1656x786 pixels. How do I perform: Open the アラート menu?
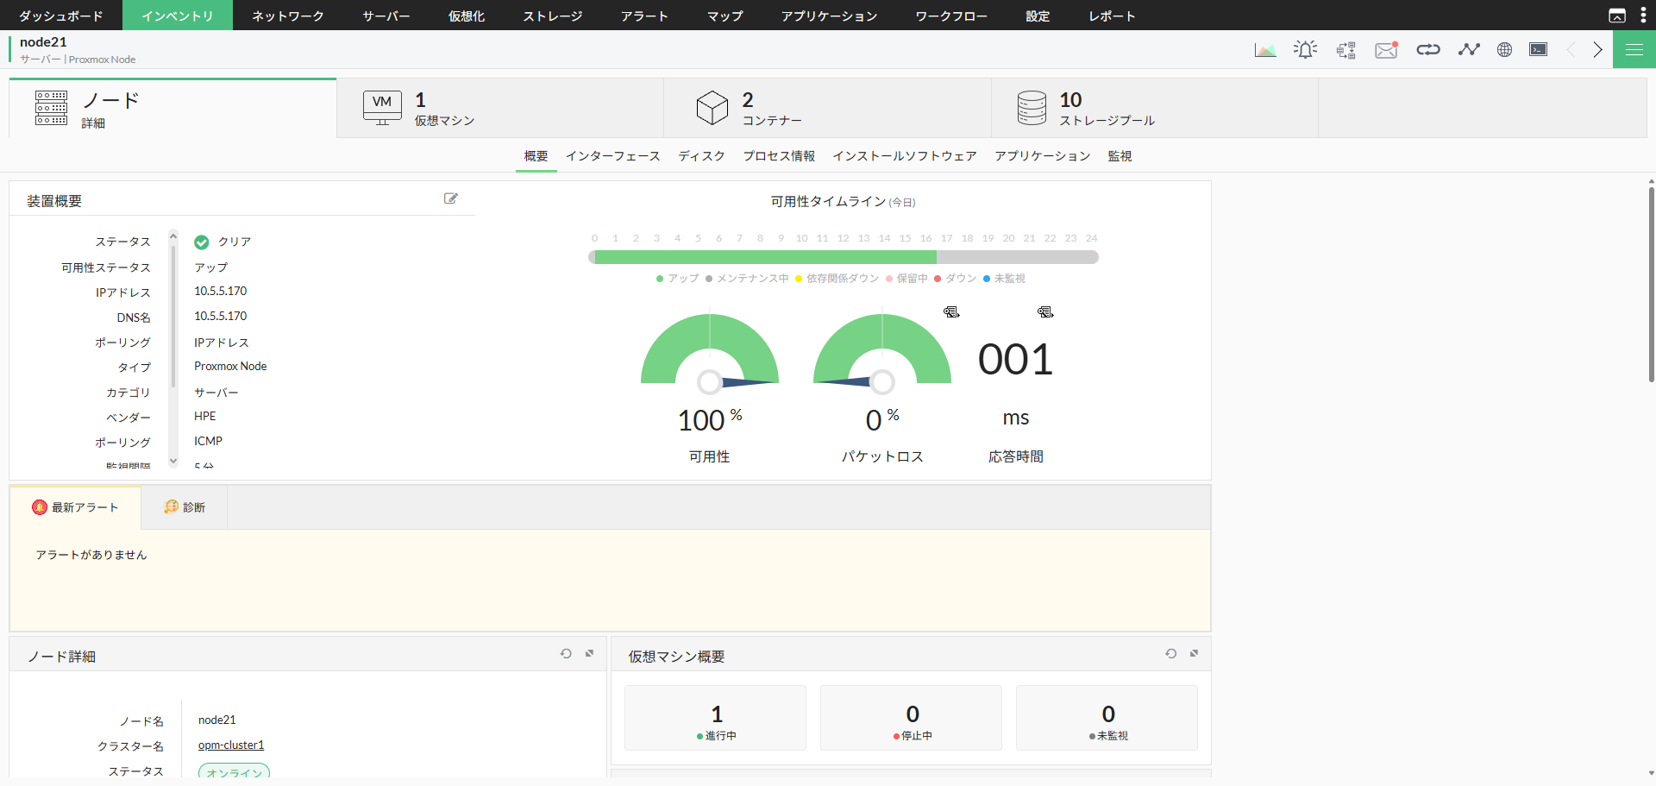[x=645, y=16]
